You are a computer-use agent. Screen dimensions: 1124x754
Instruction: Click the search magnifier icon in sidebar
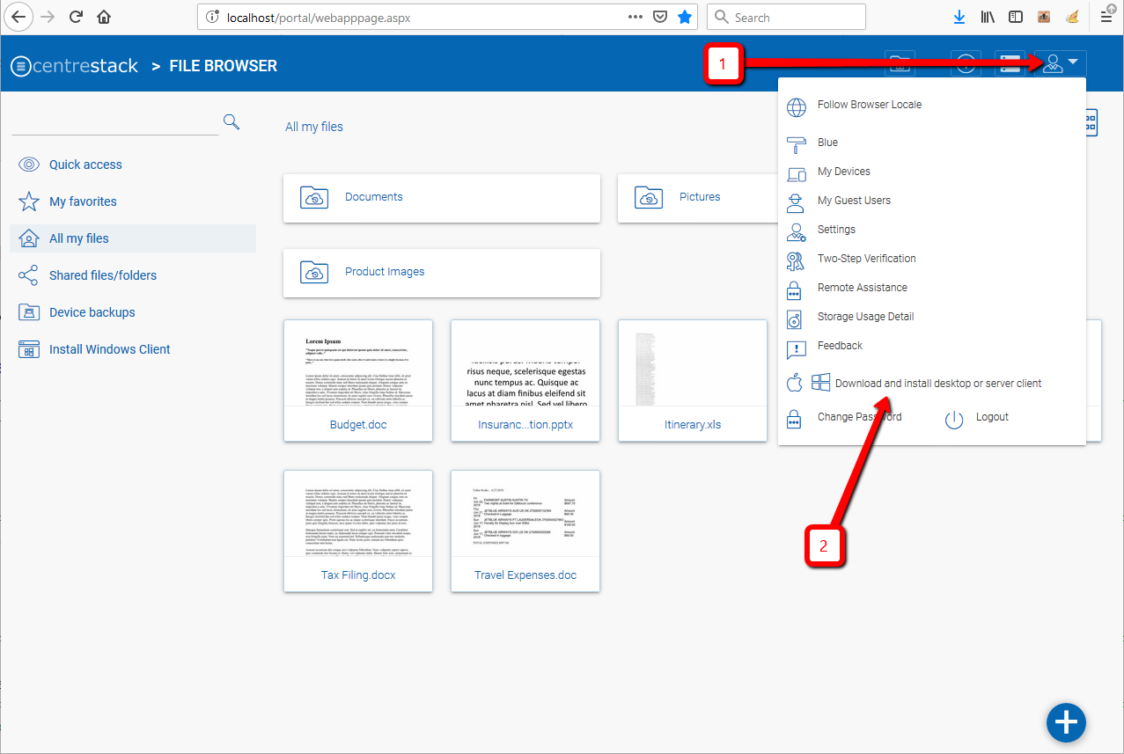coord(231,121)
